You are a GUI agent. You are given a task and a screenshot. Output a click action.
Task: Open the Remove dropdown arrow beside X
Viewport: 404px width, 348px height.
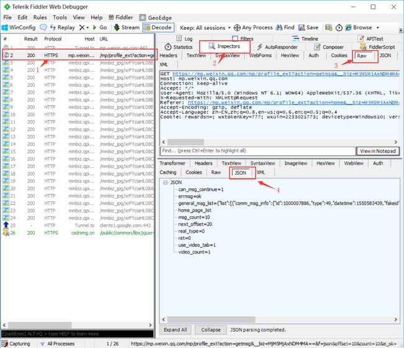point(88,27)
